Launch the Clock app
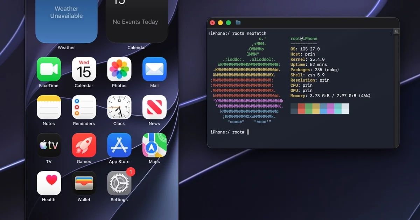 119,107
